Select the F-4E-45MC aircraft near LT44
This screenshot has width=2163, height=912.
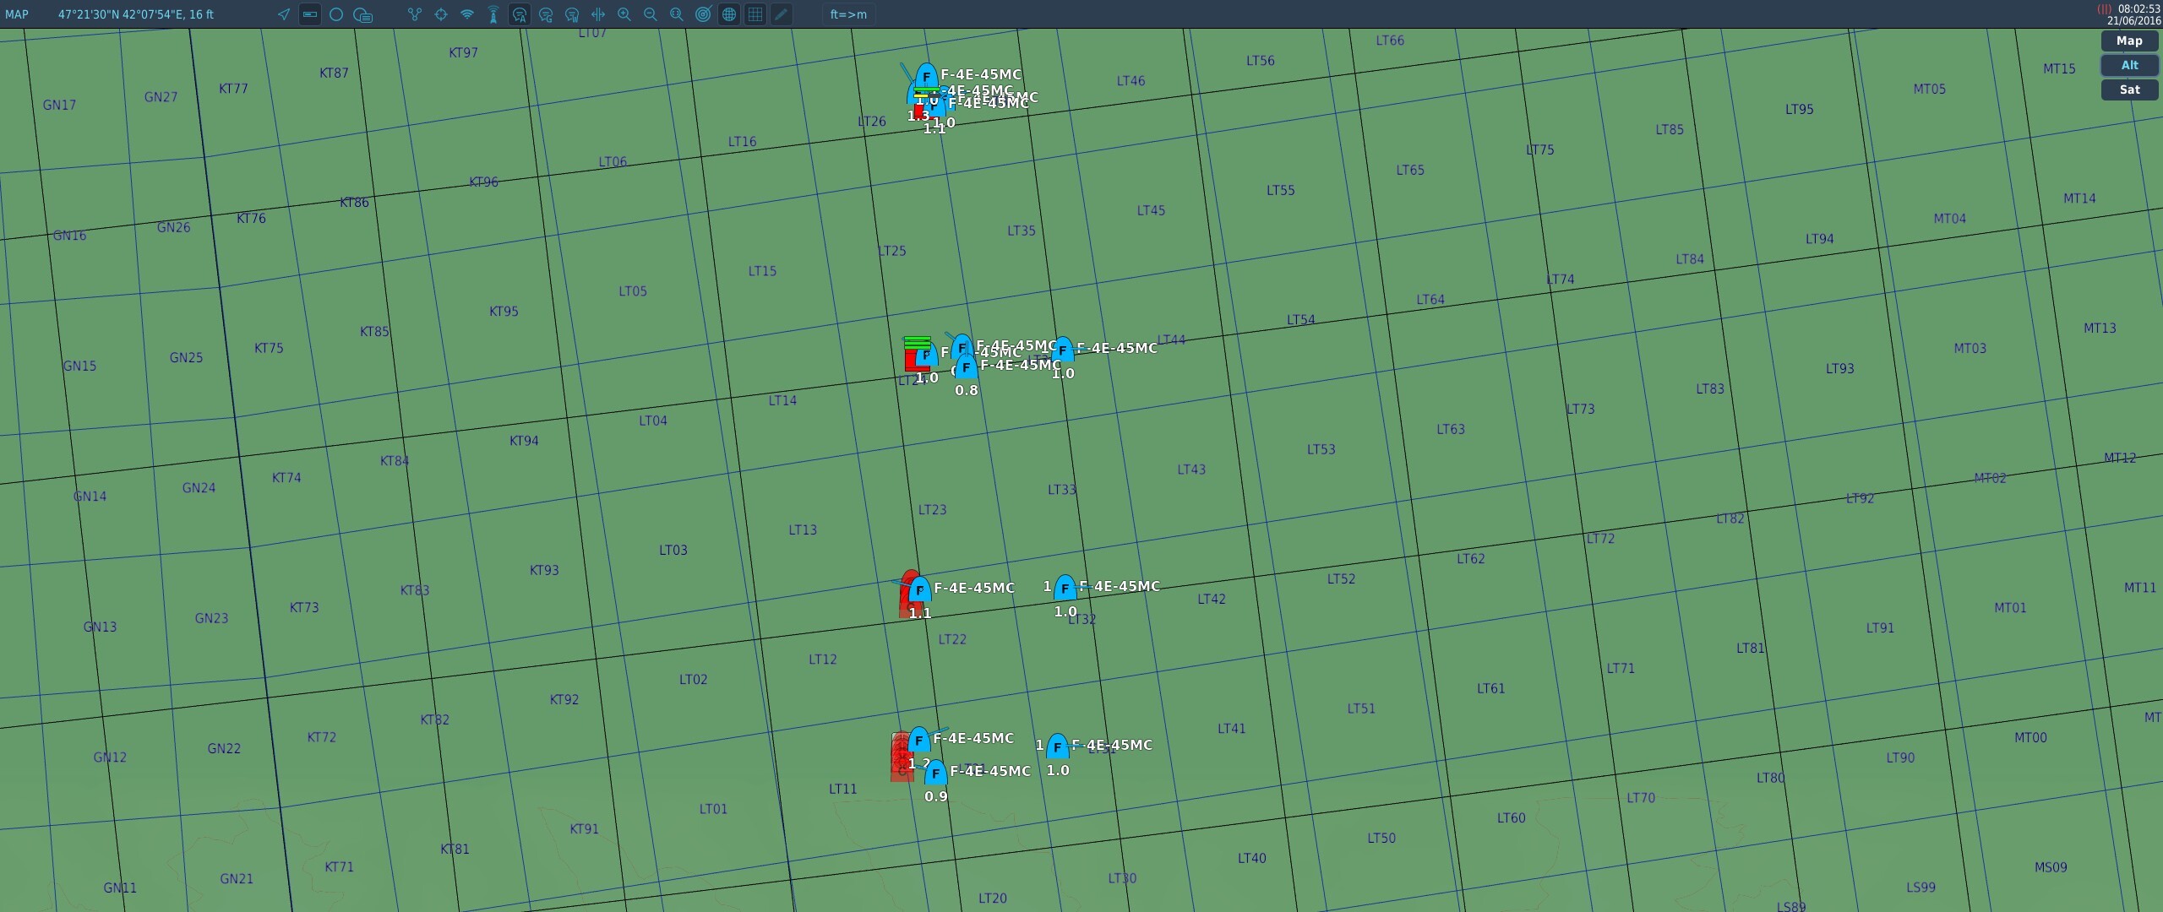coord(1062,350)
